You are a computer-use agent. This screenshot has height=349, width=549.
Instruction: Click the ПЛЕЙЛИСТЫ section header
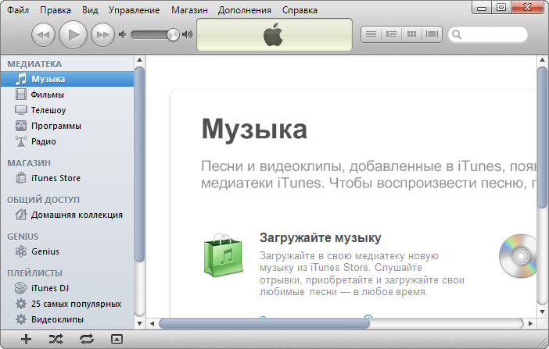point(34,273)
